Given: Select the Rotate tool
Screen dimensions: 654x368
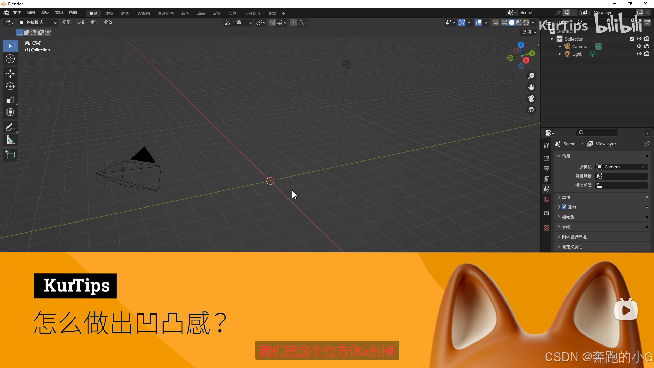Looking at the screenshot, I should click(x=10, y=86).
